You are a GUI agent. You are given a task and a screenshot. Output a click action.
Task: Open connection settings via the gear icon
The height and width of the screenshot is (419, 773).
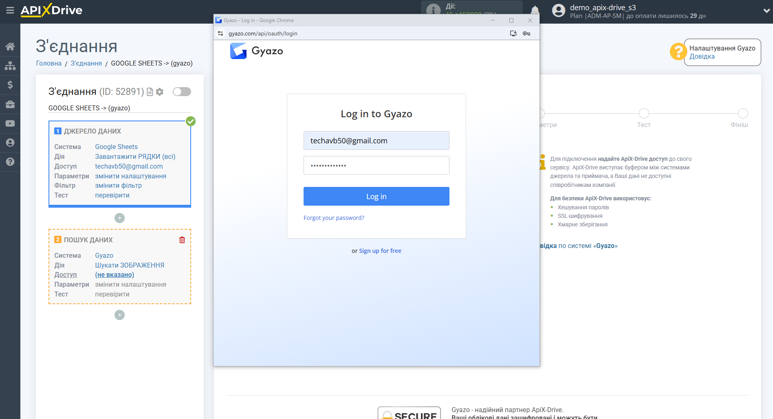(159, 92)
